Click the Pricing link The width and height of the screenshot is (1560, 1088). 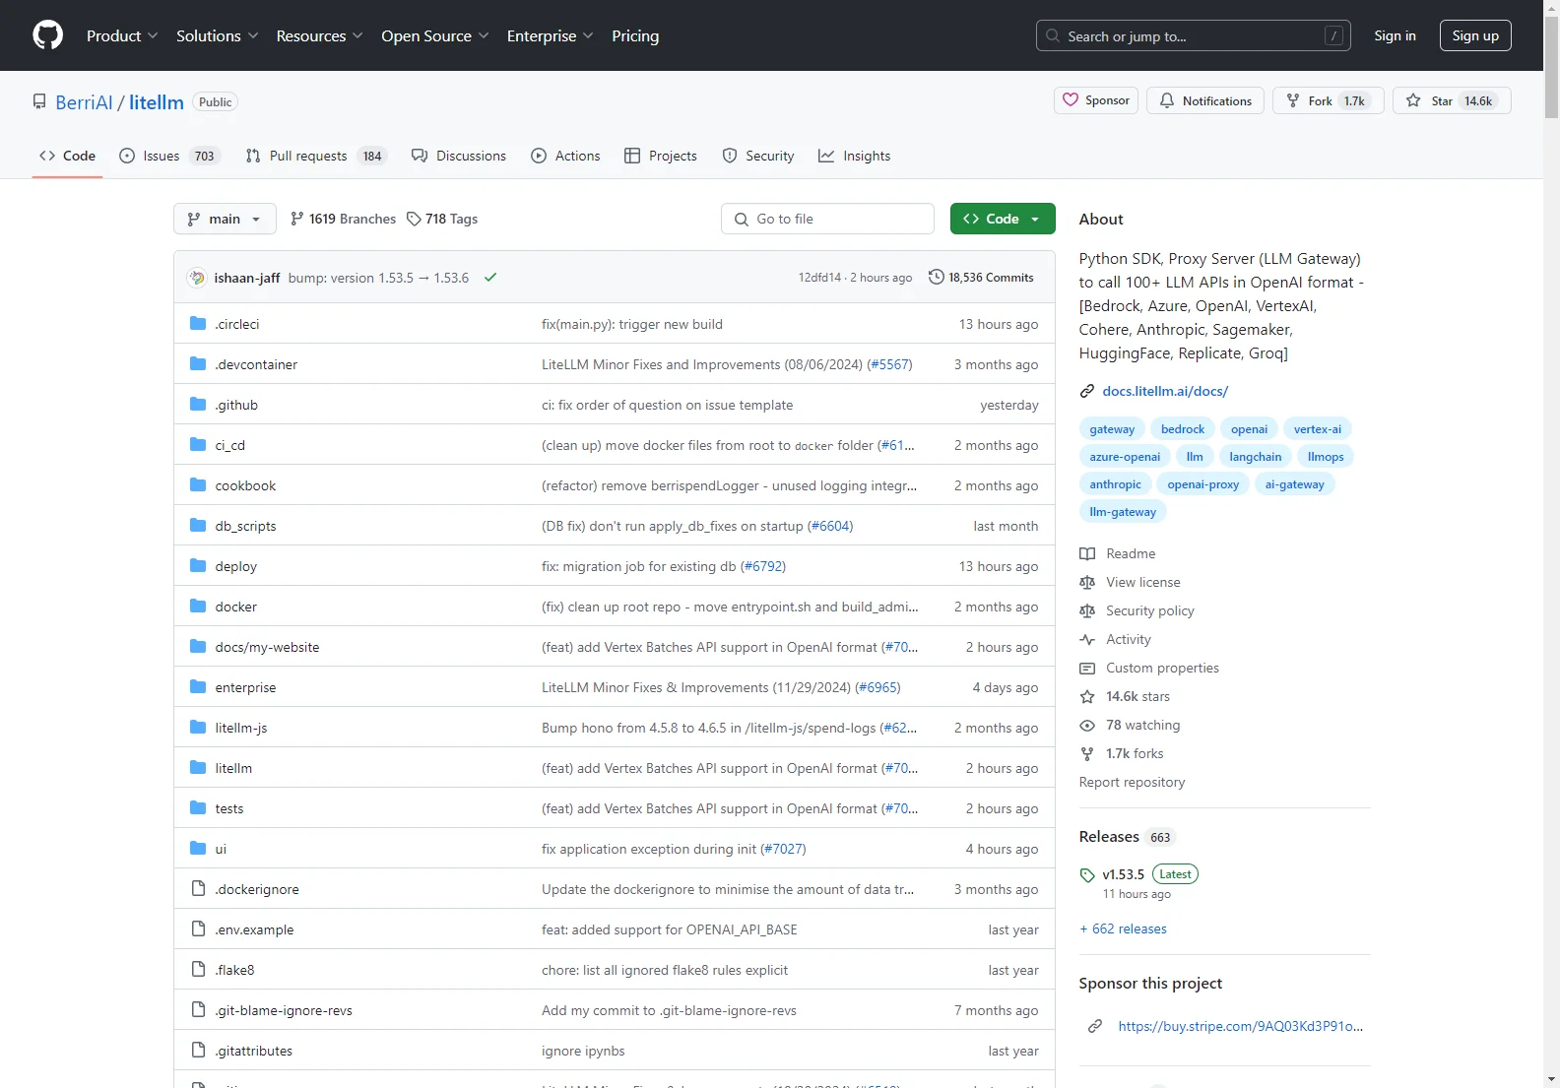tap(635, 35)
